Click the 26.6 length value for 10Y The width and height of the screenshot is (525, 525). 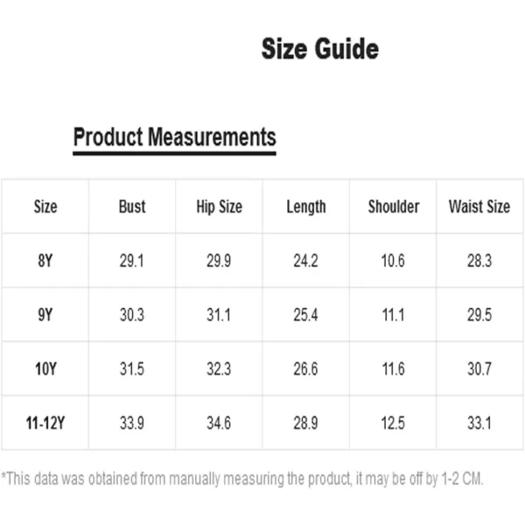[x=305, y=369]
